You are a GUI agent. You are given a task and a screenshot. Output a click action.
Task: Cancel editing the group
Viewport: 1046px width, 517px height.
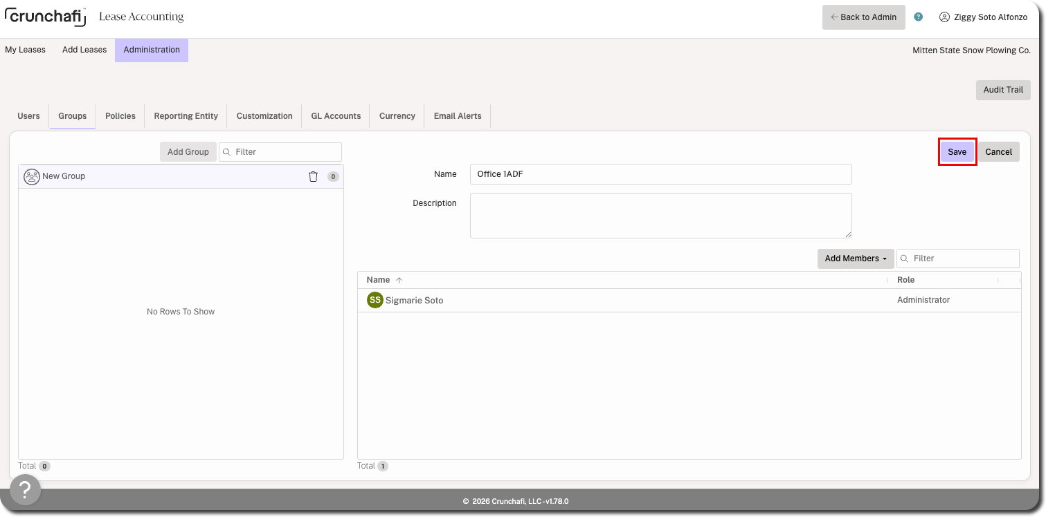[998, 152]
